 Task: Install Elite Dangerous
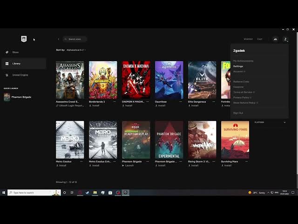pyautogui.click(x=194, y=105)
